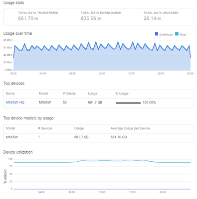Click the Usage over time heading
This screenshot has height=199, width=197.
[x=17, y=33]
